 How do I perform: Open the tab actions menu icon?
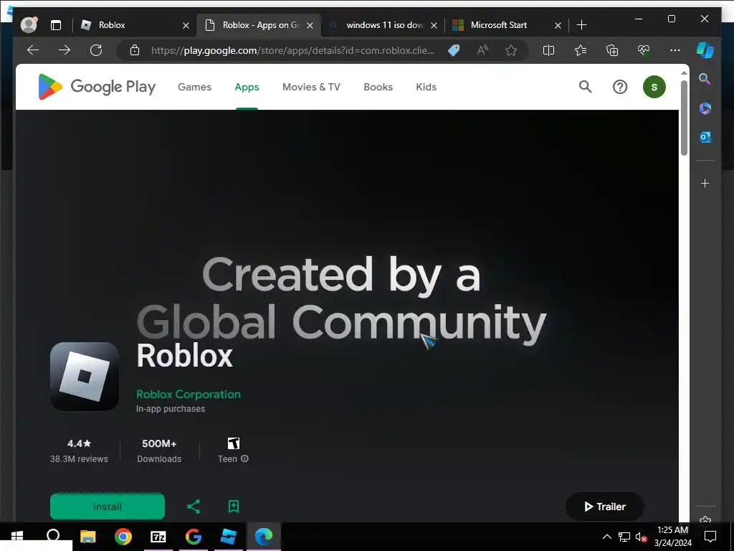(x=56, y=25)
